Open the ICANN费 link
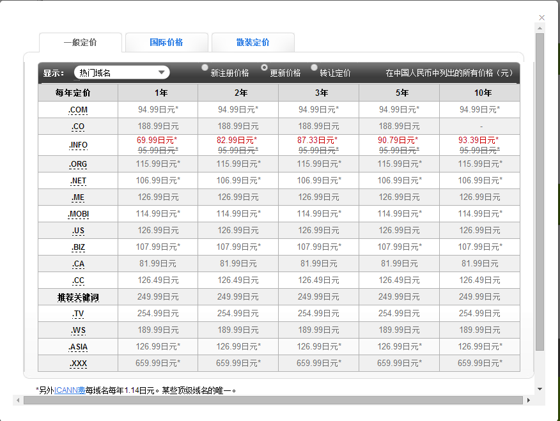The height and width of the screenshot is (421, 560). pyautogui.click(x=70, y=390)
